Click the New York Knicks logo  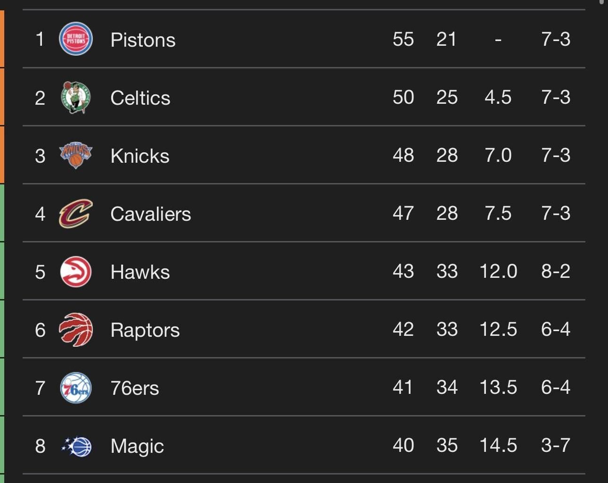click(75, 155)
